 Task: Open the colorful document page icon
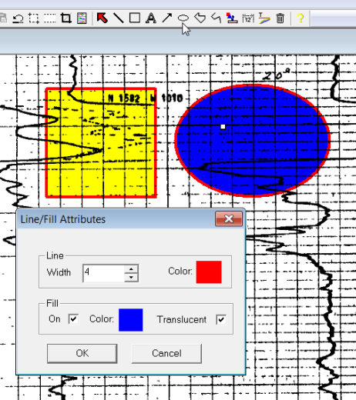[82, 18]
